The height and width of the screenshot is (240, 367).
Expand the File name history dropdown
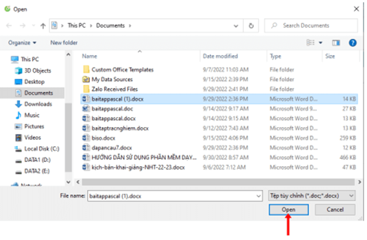[259, 195]
